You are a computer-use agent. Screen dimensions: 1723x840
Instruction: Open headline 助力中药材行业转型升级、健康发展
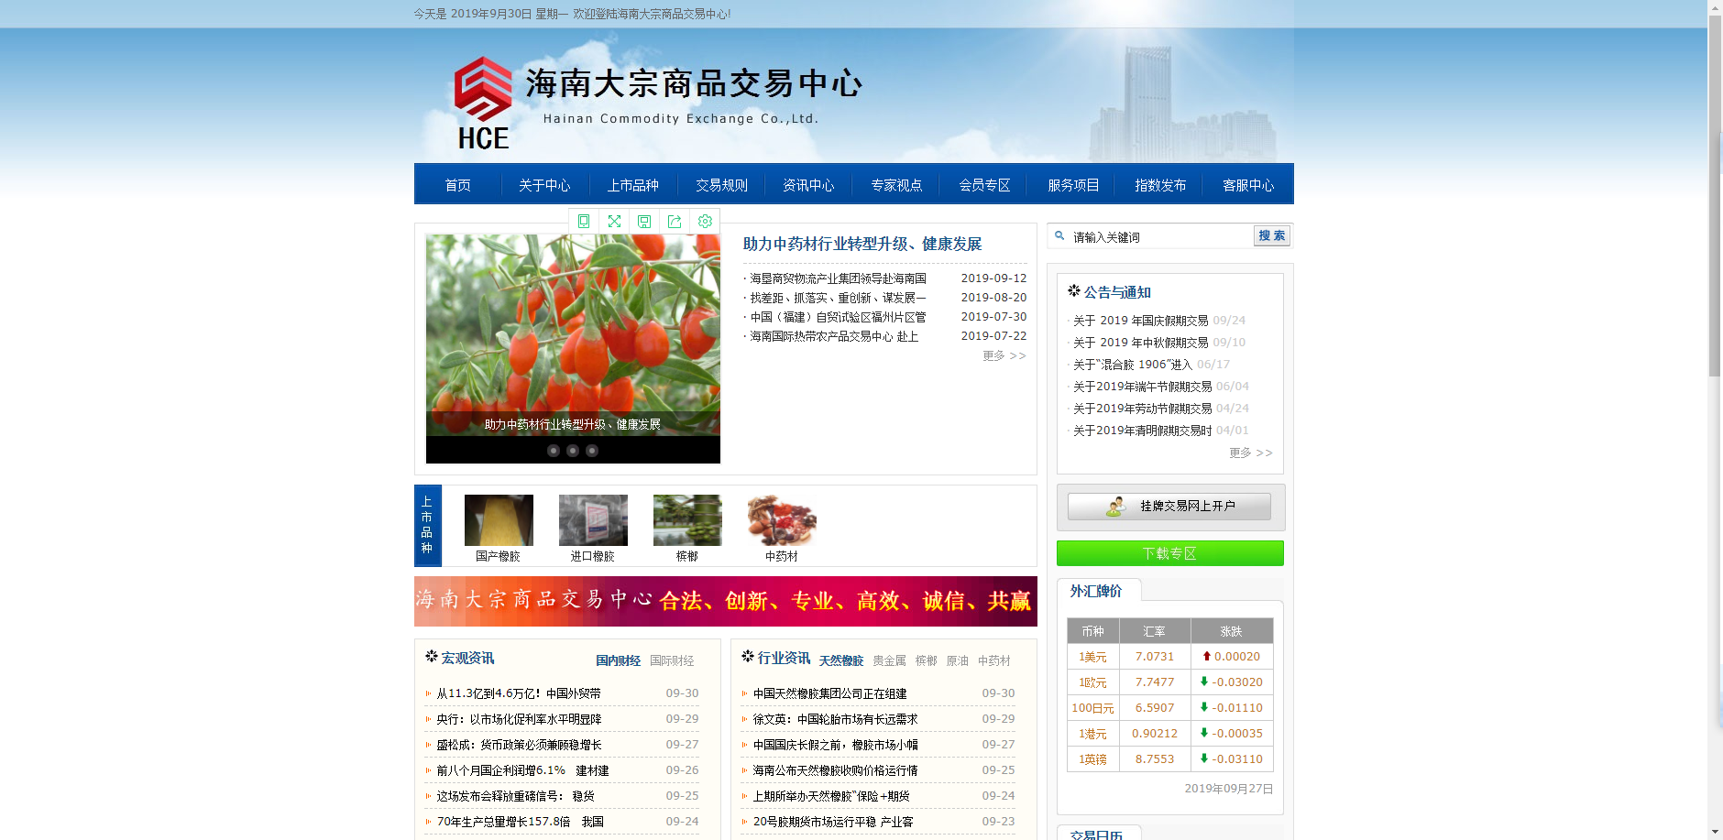click(861, 244)
